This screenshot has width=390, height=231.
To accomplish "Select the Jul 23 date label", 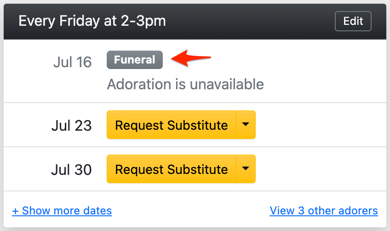I will click(71, 126).
